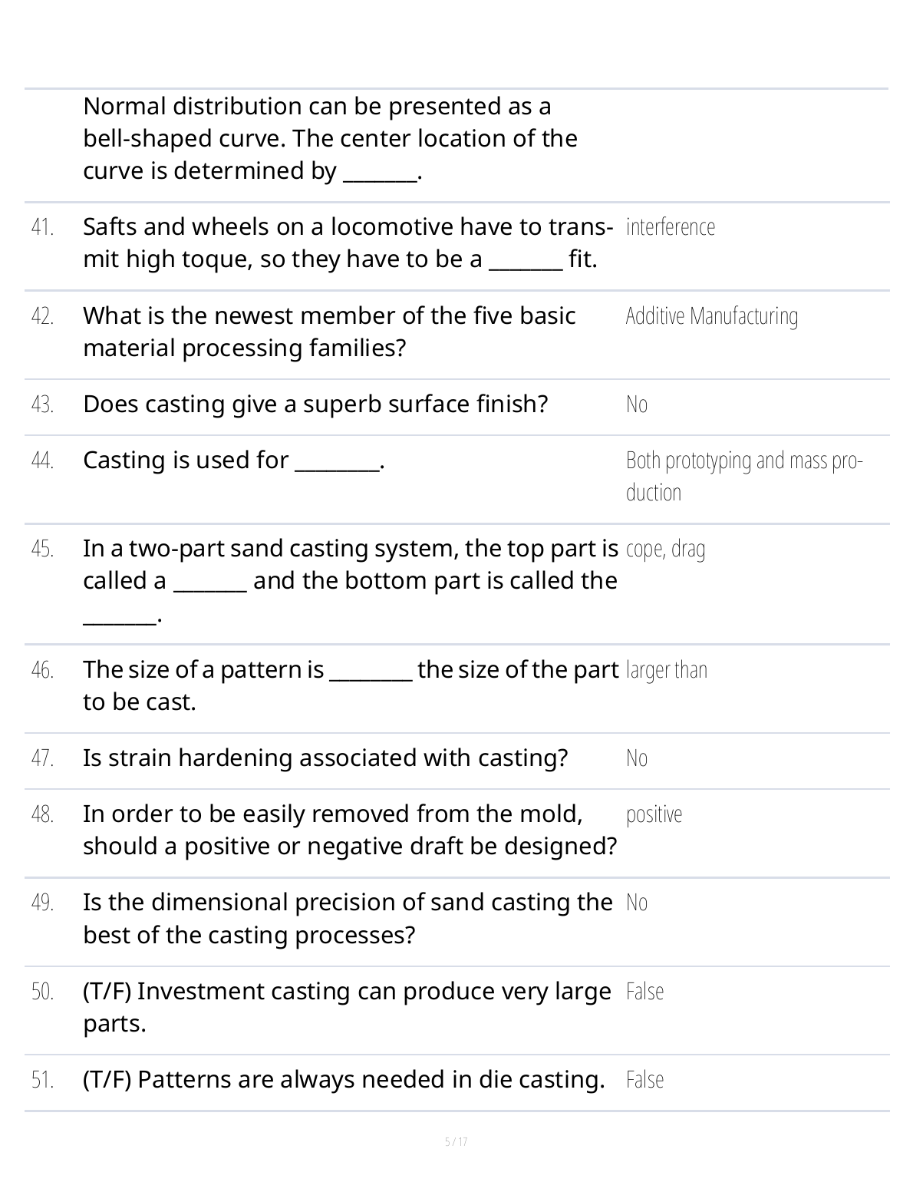Viewport: 913px width, 1182px height.
Task: Click the answer "interference" for question 41
Action: point(670,227)
